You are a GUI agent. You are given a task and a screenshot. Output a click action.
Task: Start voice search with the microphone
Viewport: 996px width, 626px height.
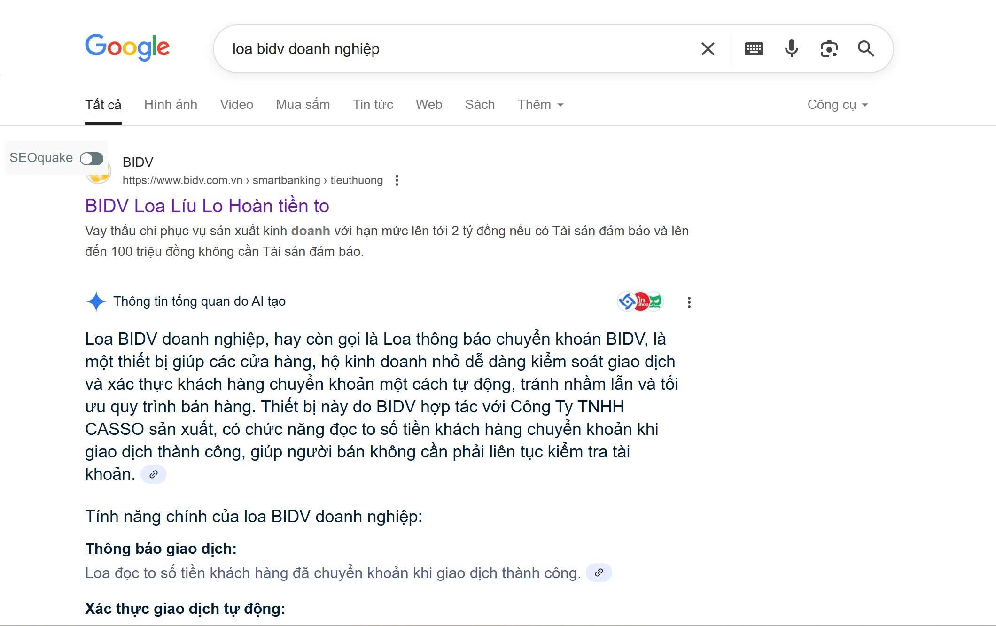(x=791, y=49)
